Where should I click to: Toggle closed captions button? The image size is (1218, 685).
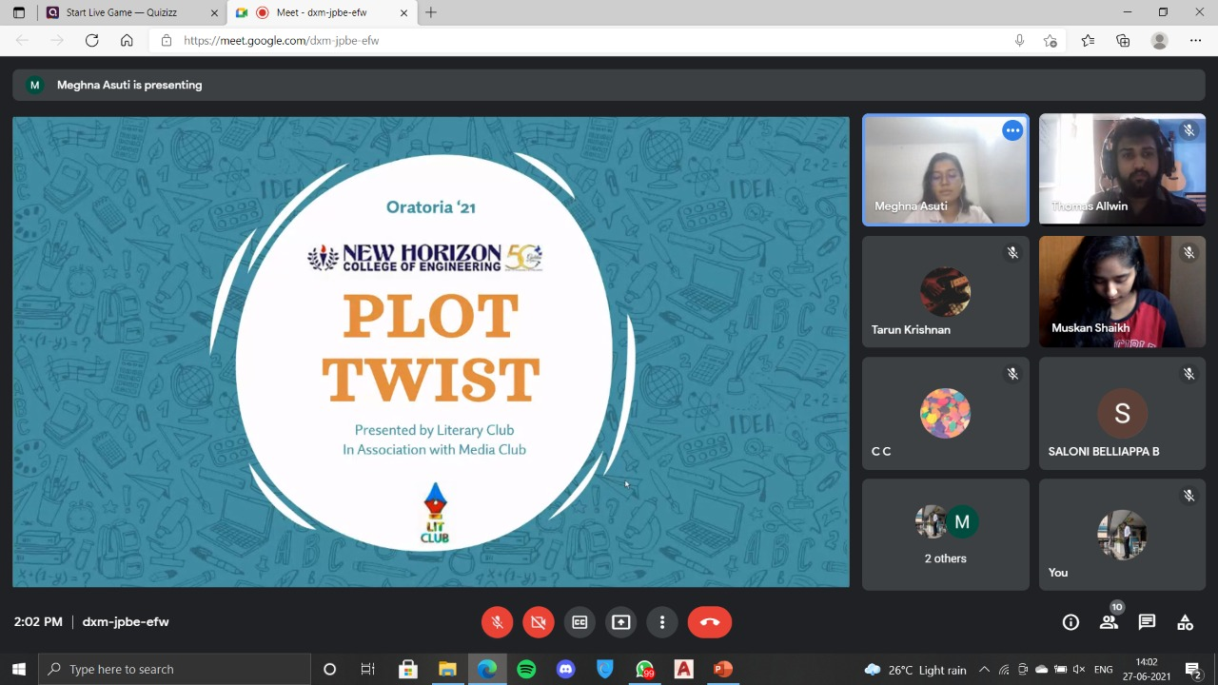[x=580, y=622]
